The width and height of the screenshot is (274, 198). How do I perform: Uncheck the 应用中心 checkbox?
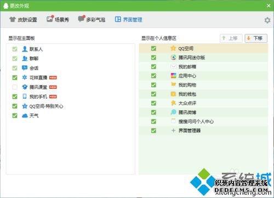[x=153, y=76]
